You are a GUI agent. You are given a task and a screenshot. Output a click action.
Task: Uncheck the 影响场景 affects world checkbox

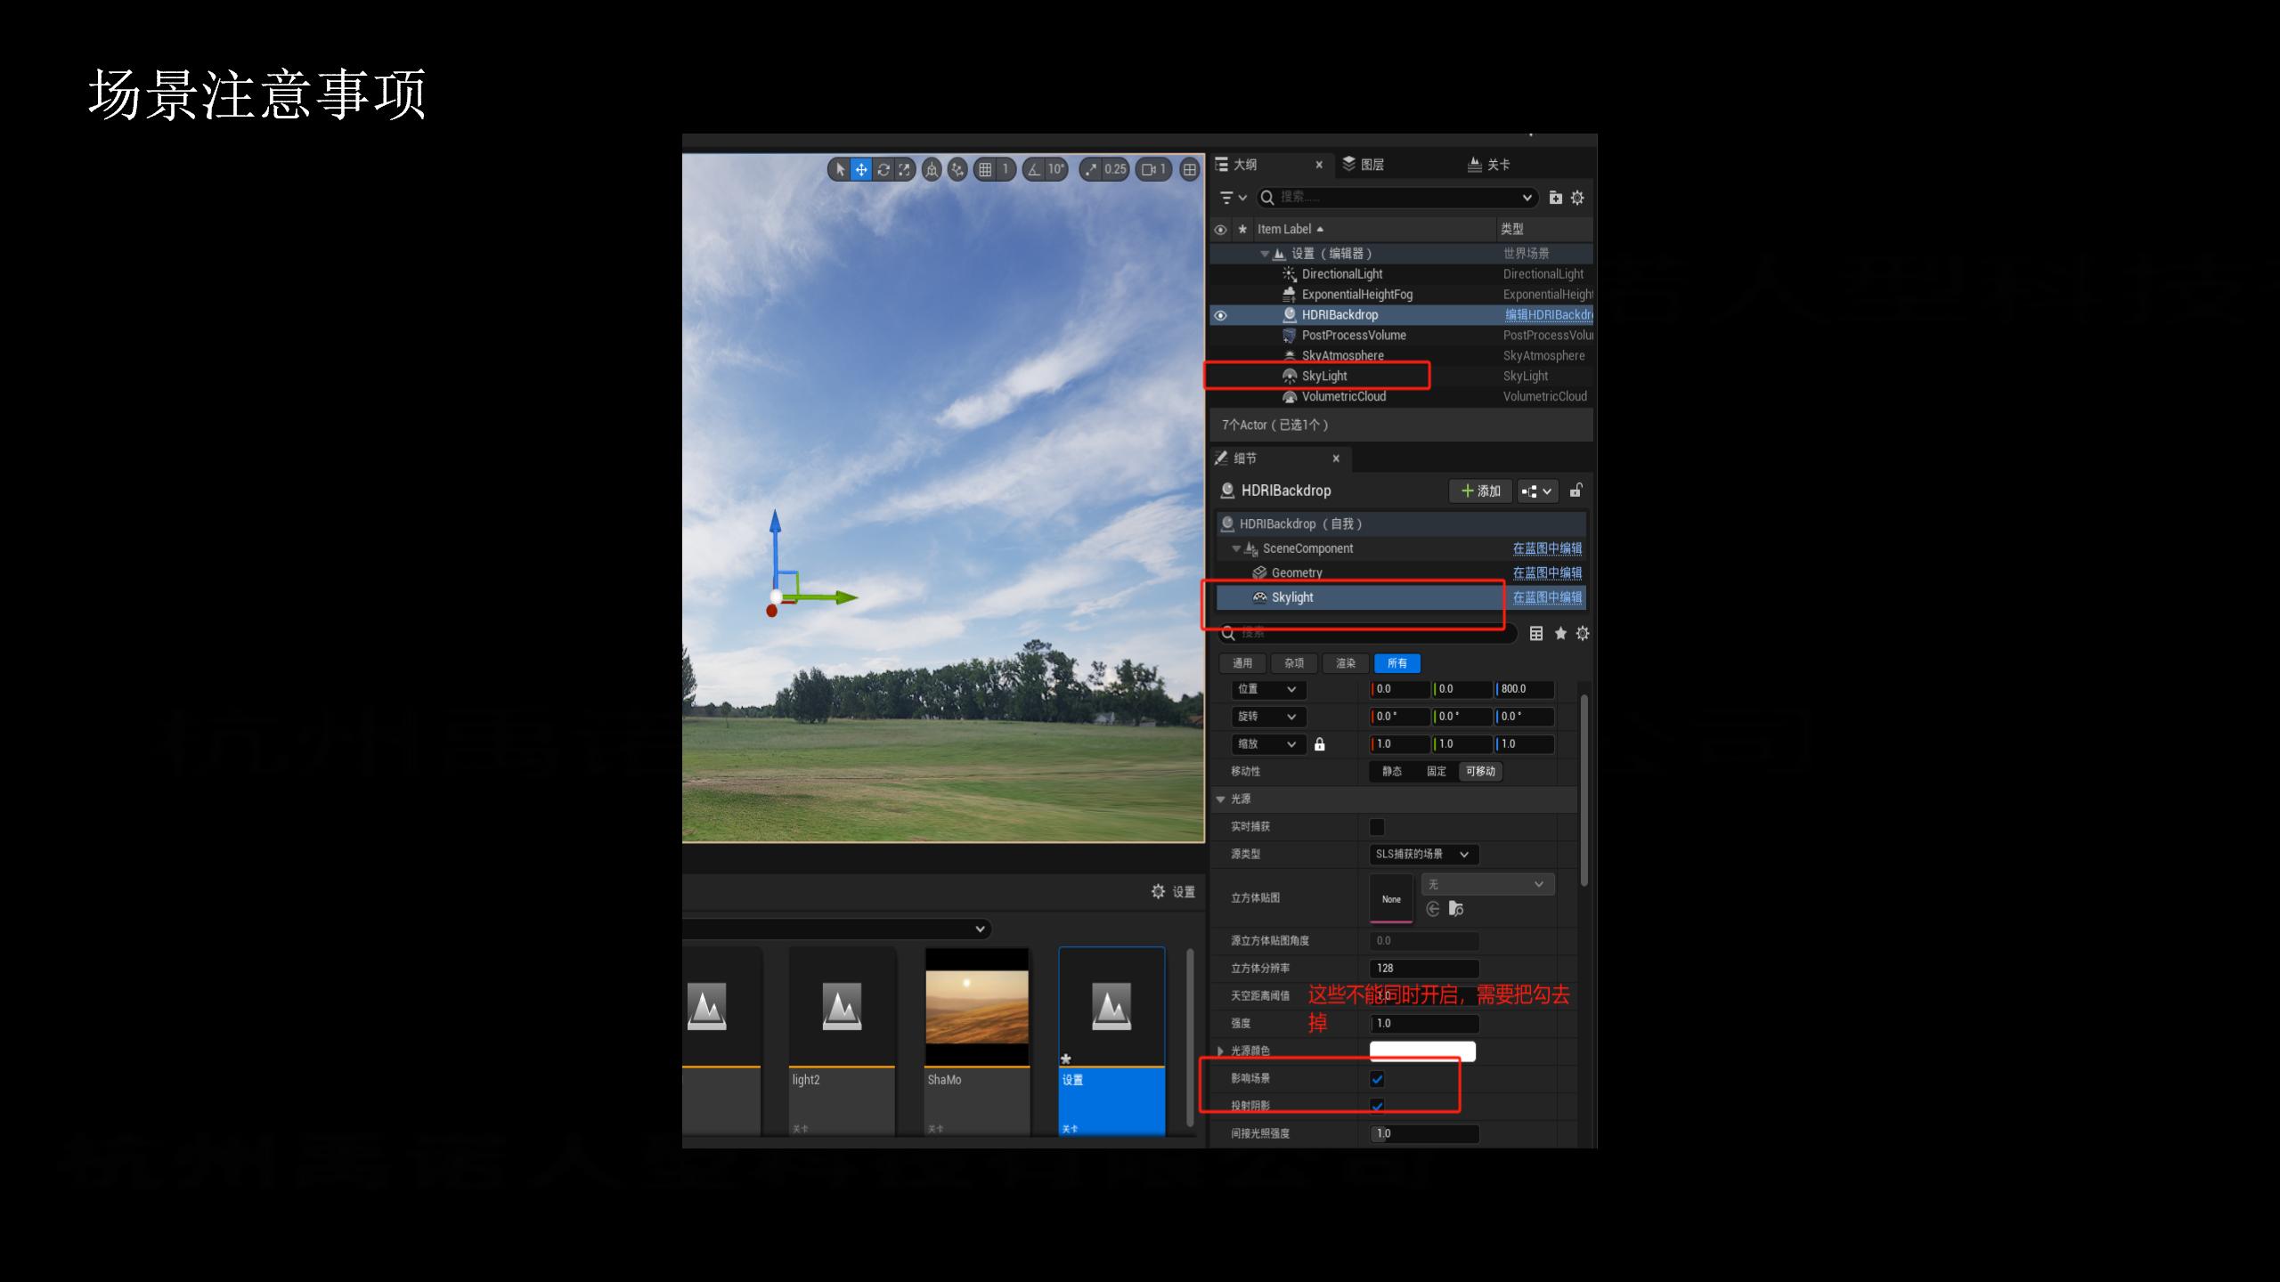coord(1377,1079)
